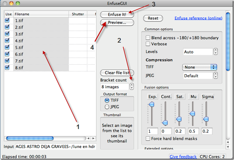Click the Enfuse It! button
Viewport: 234px width, 160px height.
coord(117,14)
